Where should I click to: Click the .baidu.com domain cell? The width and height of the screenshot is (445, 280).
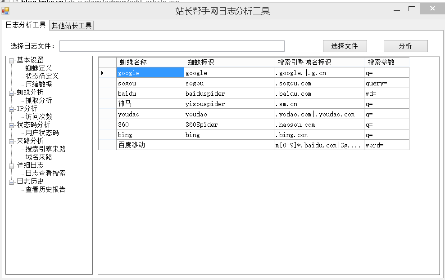point(319,93)
